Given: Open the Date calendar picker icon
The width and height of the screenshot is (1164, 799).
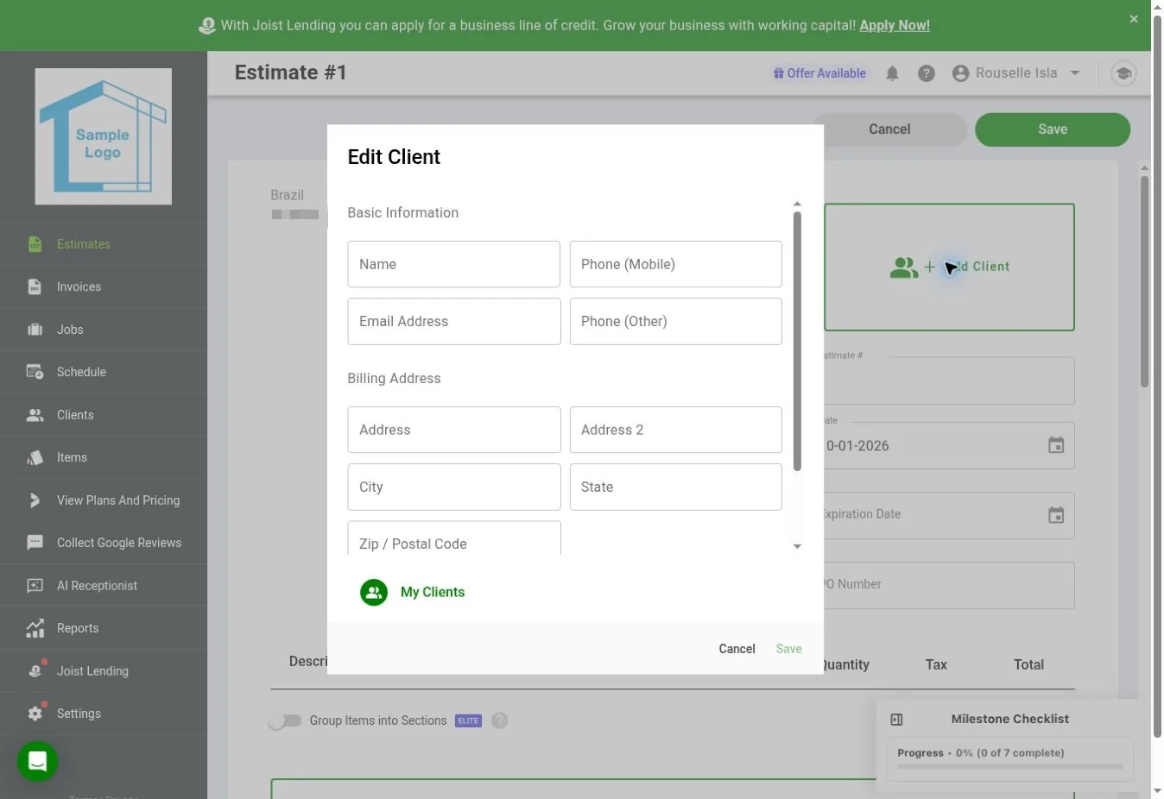Looking at the screenshot, I should click(1056, 445).
